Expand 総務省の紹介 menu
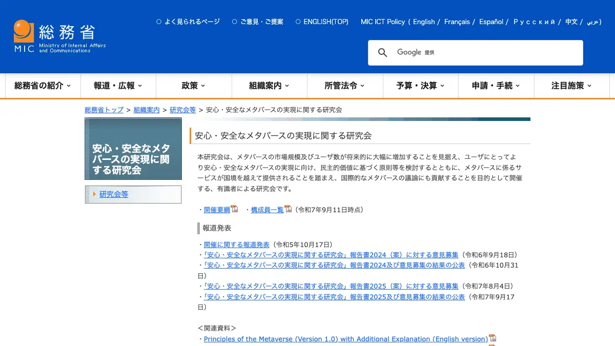 pyautogui.click(x=43, y=86)
